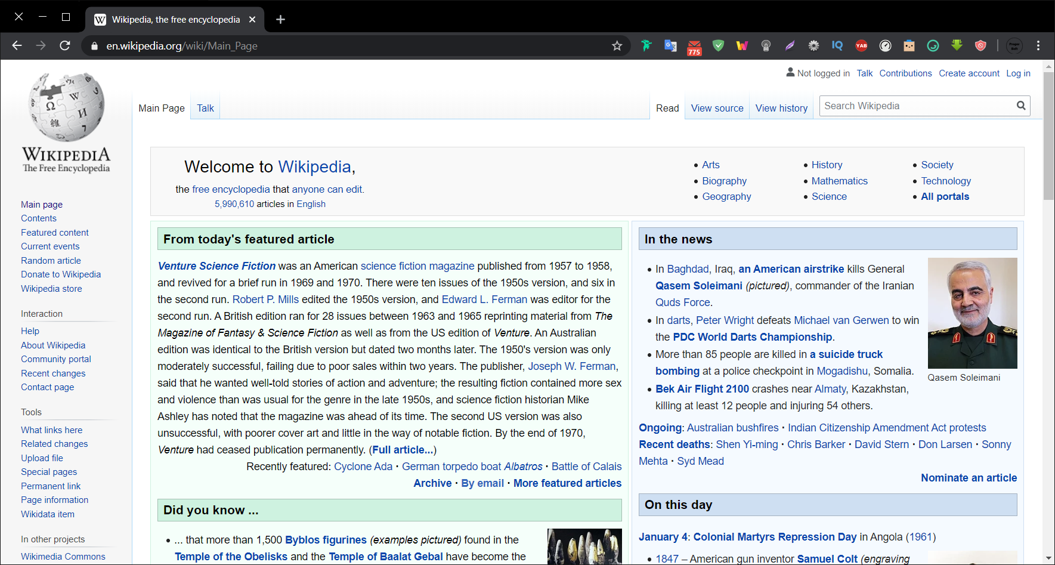Click the Wikipedia globe logo
The width and height of the screenshot is (1055, 565).
tap(66, 107)
